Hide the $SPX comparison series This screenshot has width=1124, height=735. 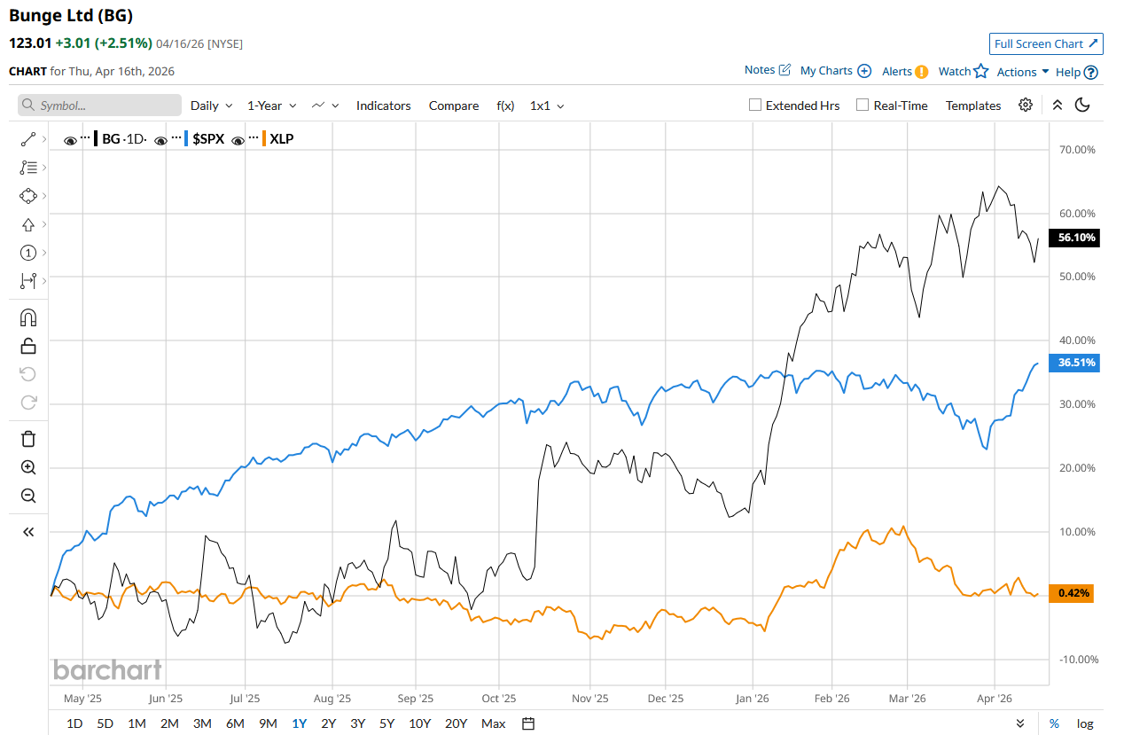click(x=161, y=140)
